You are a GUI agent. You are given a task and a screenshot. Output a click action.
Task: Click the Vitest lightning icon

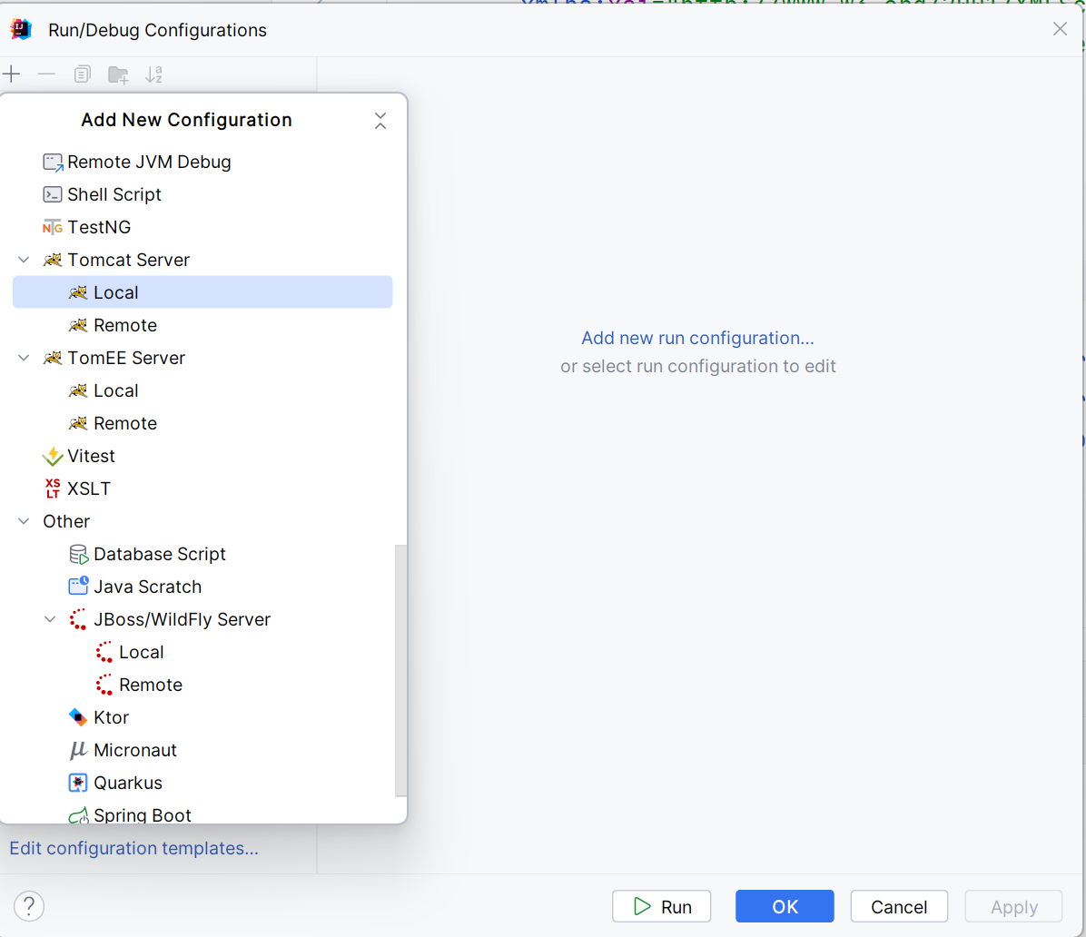(x=53, y=457)
